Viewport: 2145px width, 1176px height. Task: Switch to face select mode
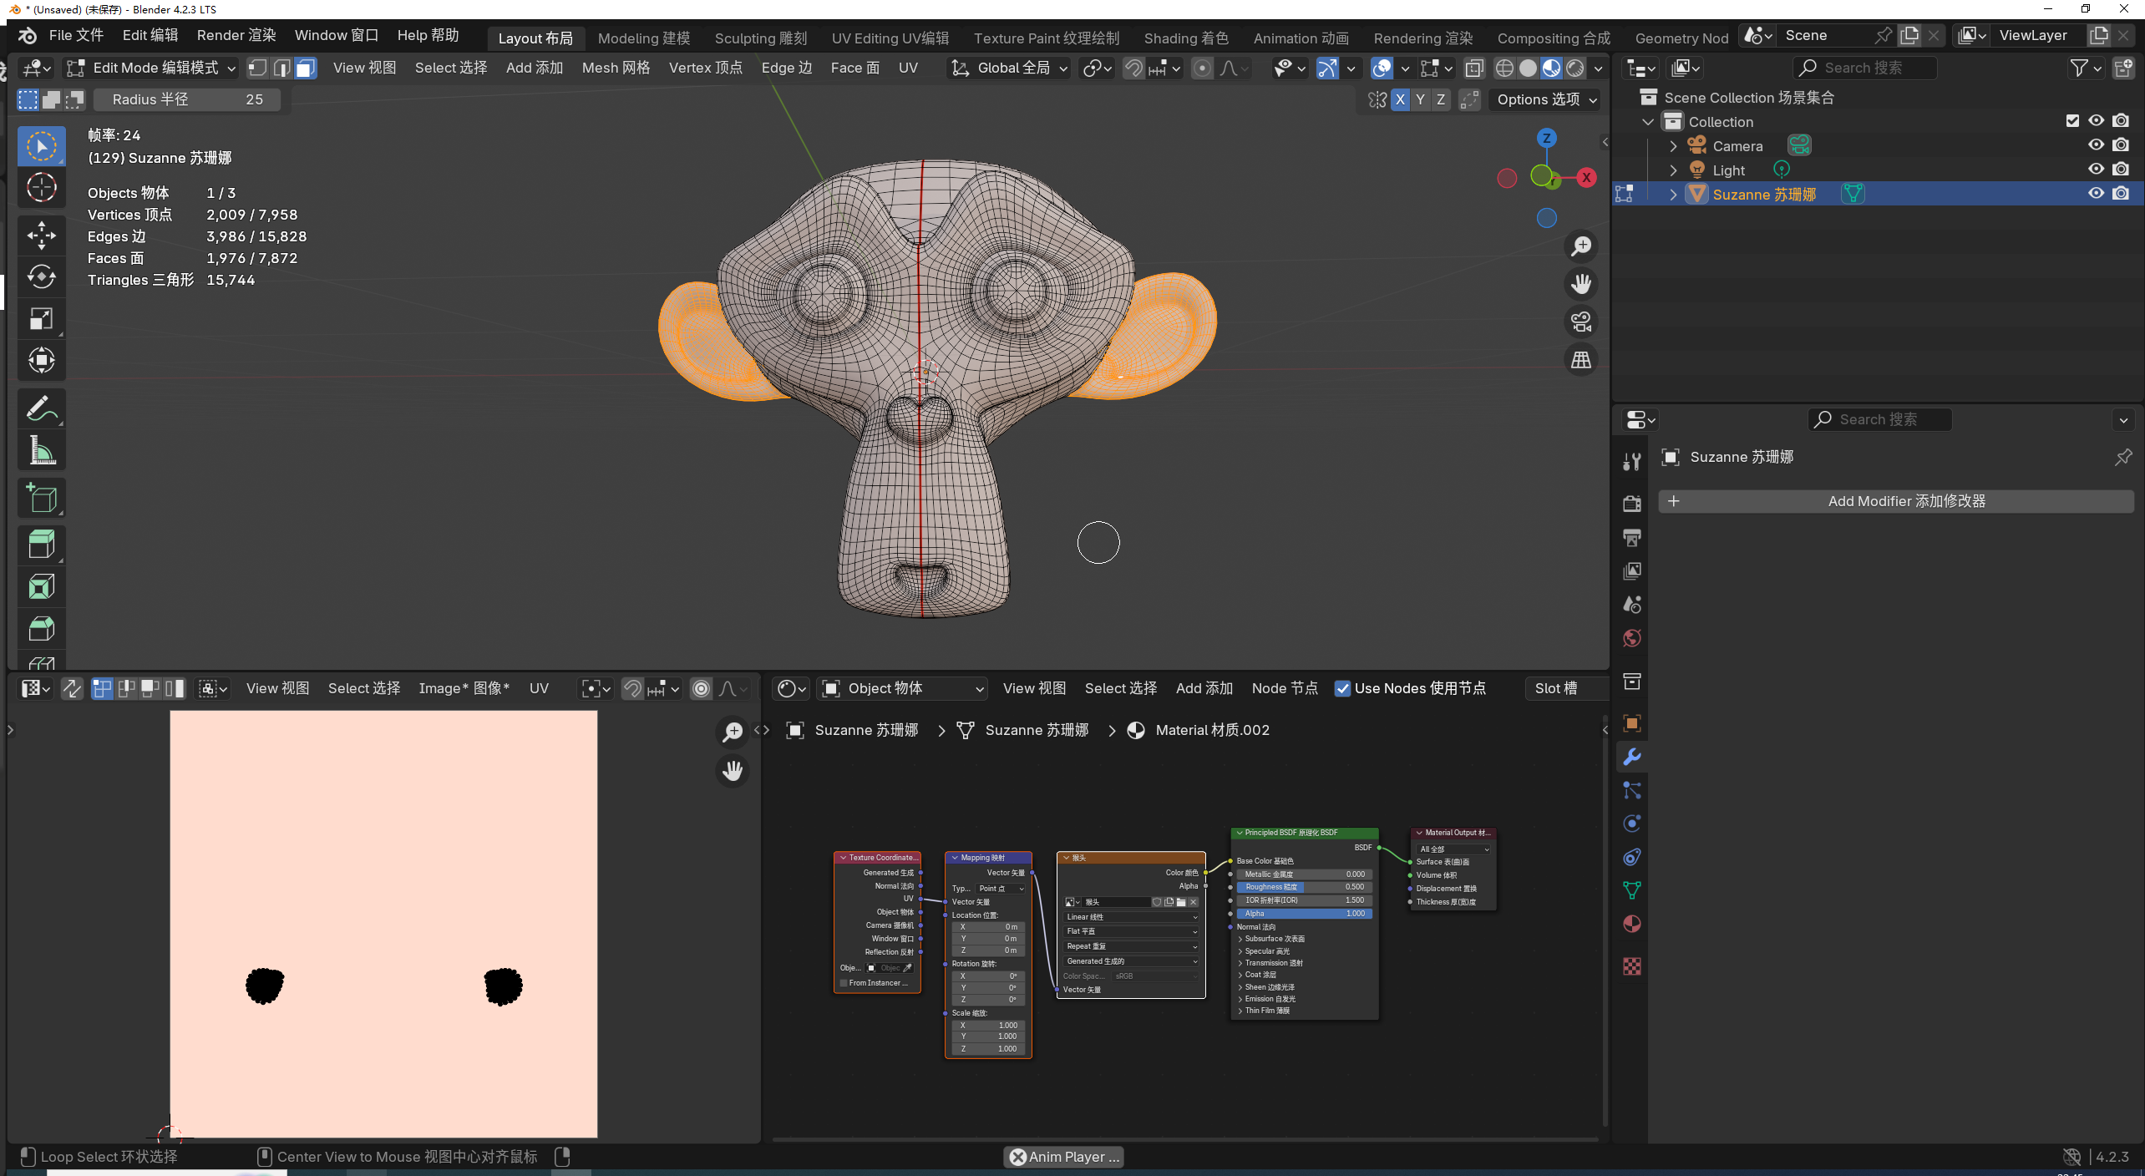point(306,68)
